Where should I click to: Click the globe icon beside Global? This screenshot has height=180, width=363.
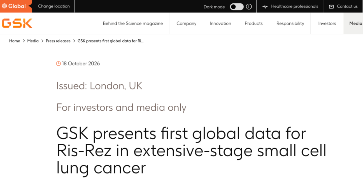[x=4, y=6]
